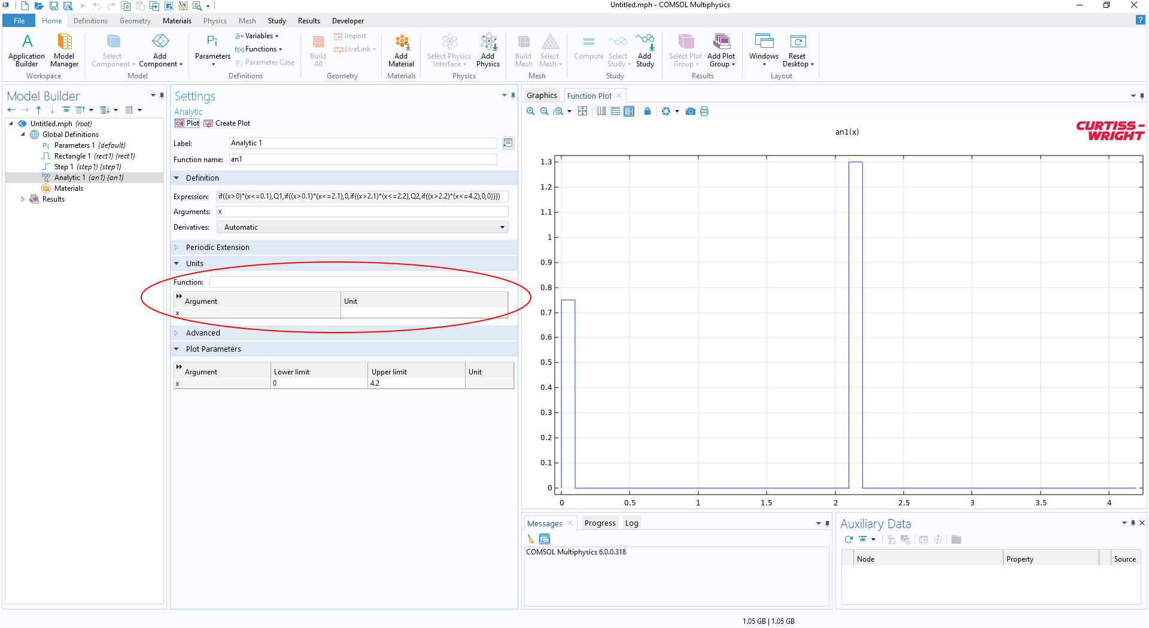The image size is (1149, 628).
Task: Toggle the plot legend display button
Action: [x=629, y=111]
